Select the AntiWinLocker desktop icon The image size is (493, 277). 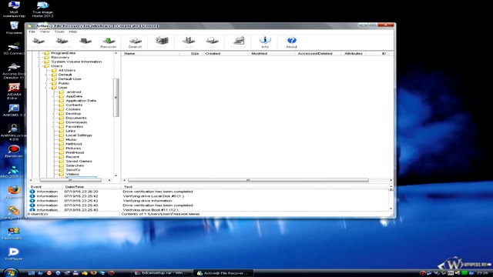(x=14, y=132)
